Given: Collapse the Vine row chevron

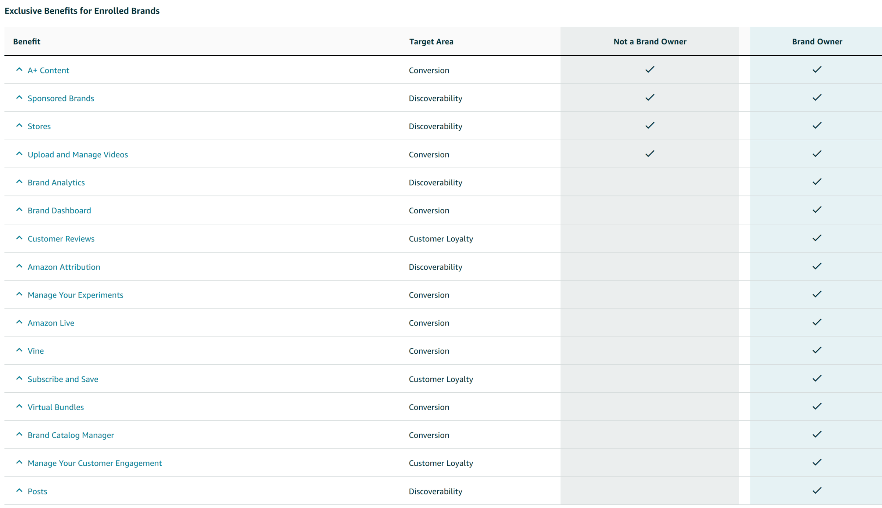Looking at the screenshot, I should 19,350.
